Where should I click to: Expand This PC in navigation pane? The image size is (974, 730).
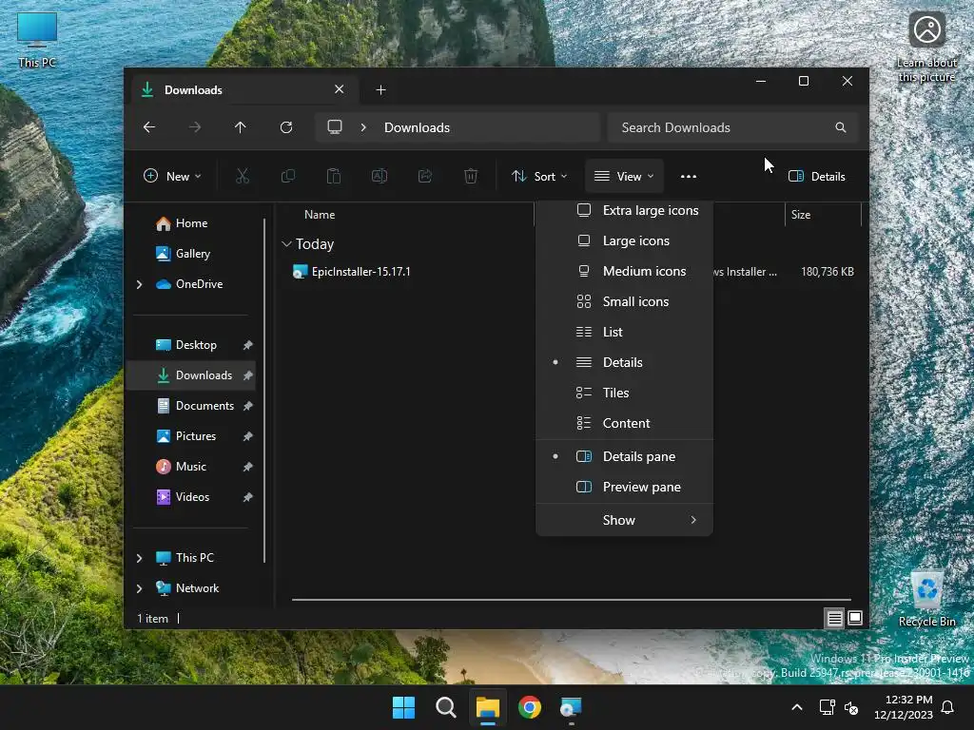click(x=139, y=558)
